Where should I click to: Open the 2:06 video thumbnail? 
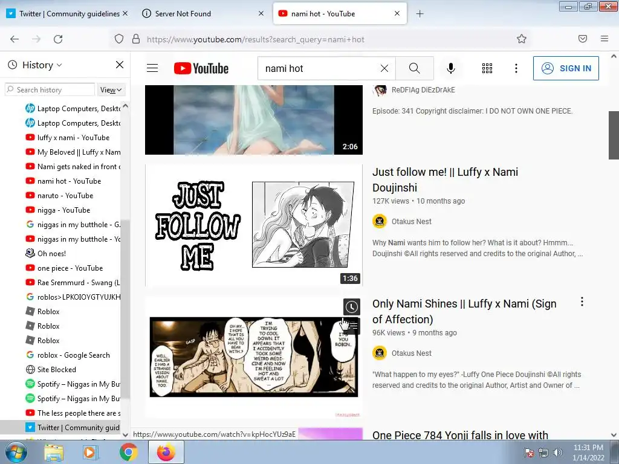[x=254, y=120]
